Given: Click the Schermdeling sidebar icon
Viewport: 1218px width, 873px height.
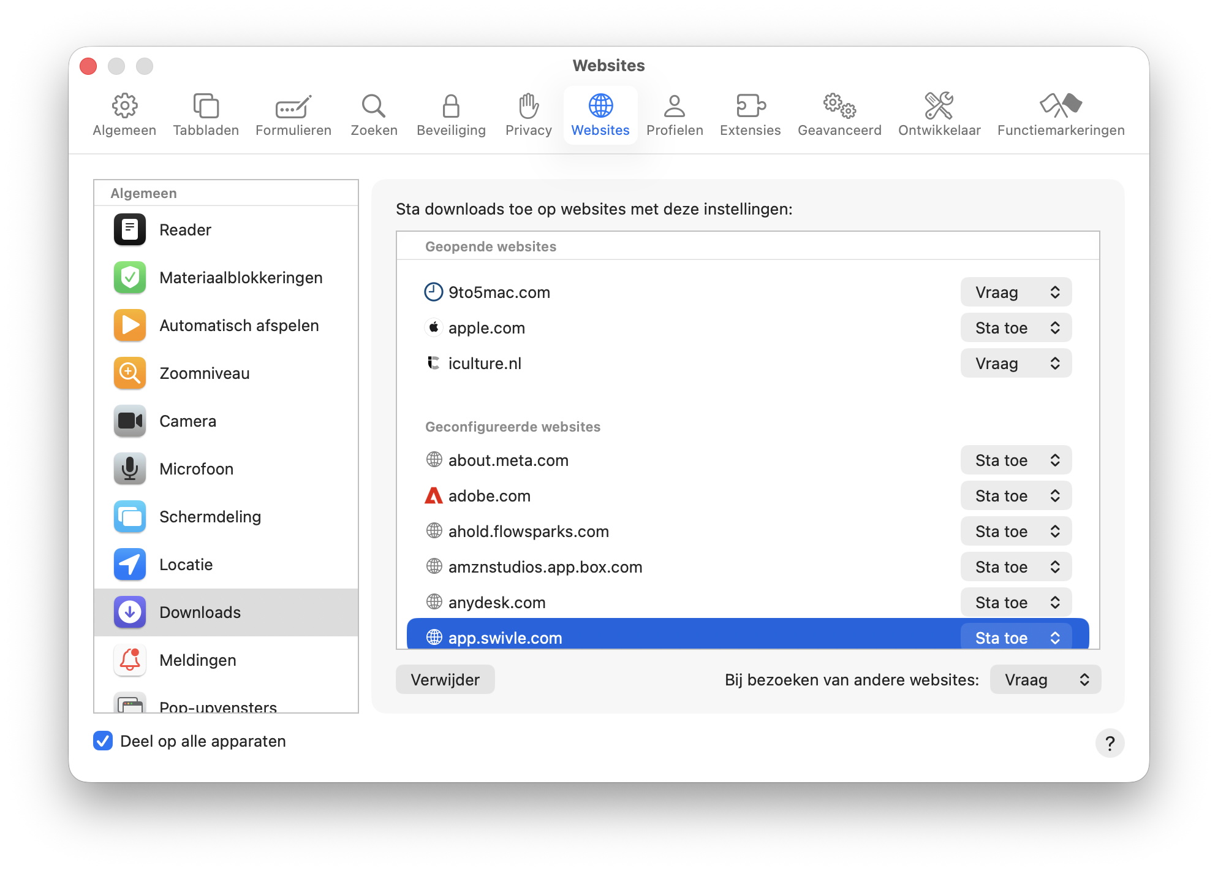Looking at the screenshot, I should (x=130, y=517).
